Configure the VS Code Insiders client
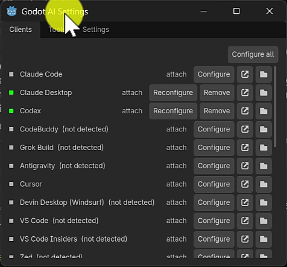Image resolution: width=287 pixels, height=267 pixels. (214, 239)
